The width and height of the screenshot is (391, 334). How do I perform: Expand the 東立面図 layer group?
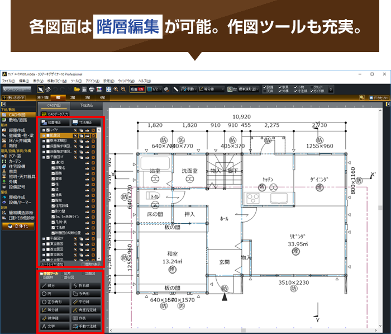(x=43, y=244)
